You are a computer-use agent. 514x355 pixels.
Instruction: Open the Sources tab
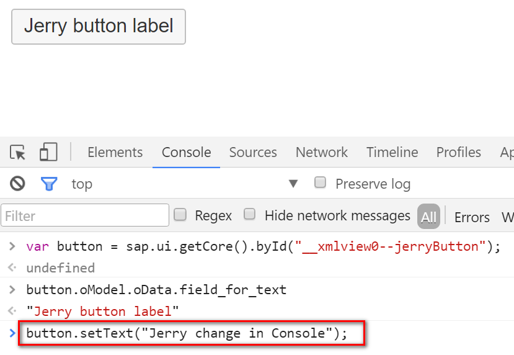pos(253,153)
